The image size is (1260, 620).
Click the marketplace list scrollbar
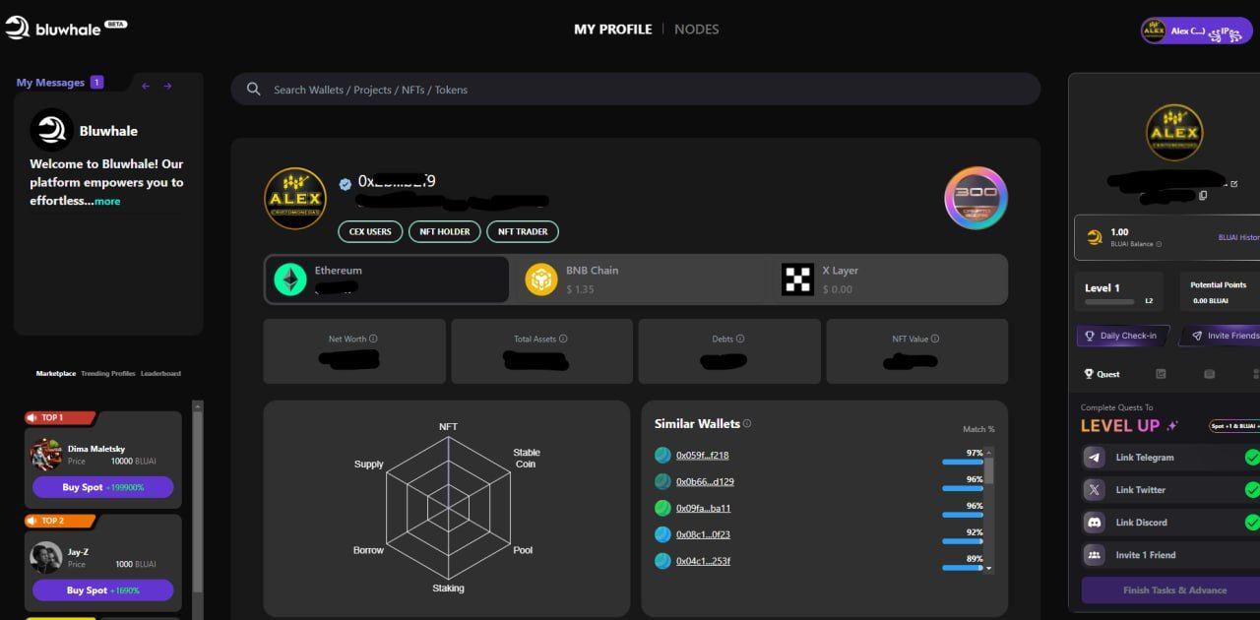tap(197, 504)
